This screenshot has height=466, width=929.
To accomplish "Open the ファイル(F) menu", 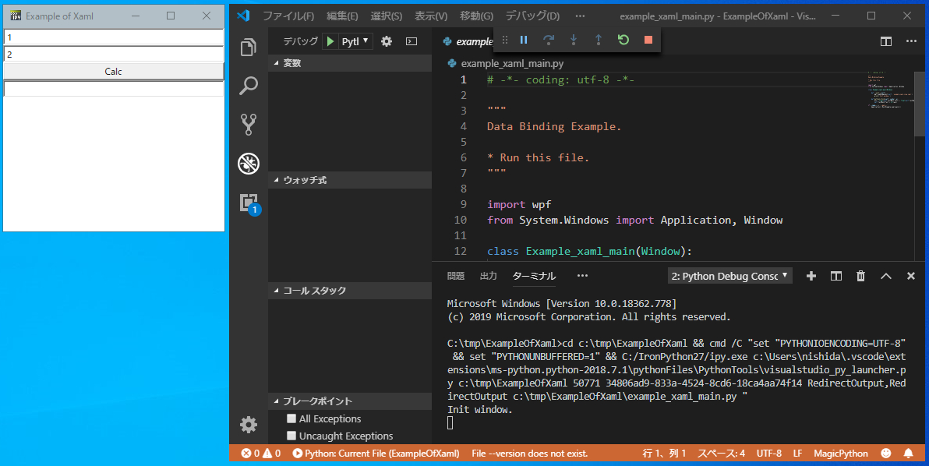I will coord(288,16).
